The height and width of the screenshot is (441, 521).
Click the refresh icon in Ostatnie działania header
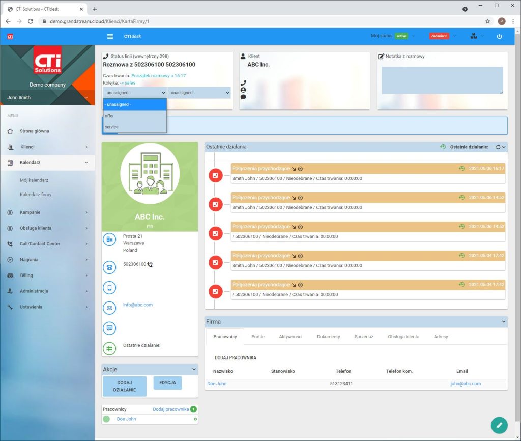coord(498,147)
